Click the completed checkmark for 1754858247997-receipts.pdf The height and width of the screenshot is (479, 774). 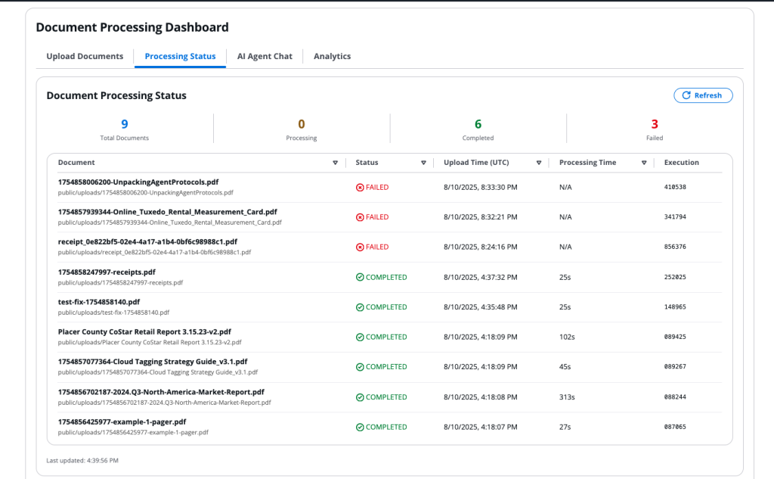click(x=360, y=277)
